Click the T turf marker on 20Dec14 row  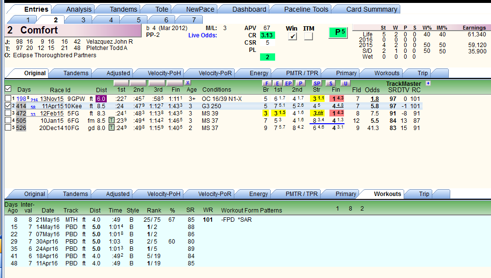[x=112, y=128]
